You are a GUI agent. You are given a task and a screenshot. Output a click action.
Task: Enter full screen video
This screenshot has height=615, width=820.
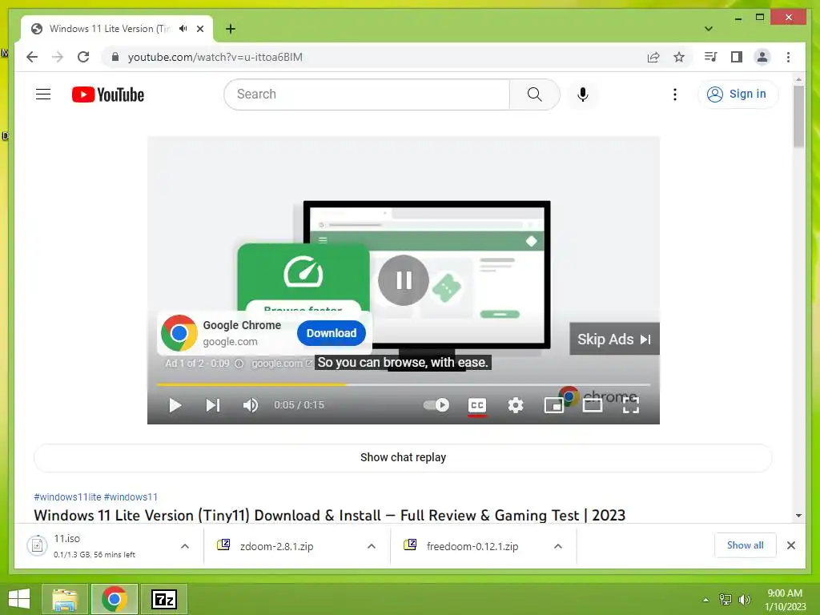(631, 404)
